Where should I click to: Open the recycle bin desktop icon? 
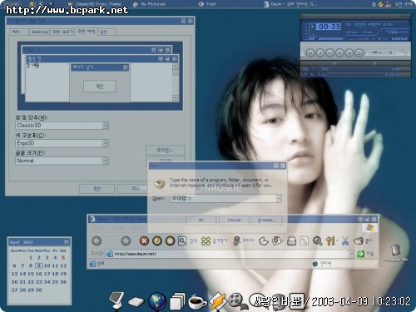point(396,250)
